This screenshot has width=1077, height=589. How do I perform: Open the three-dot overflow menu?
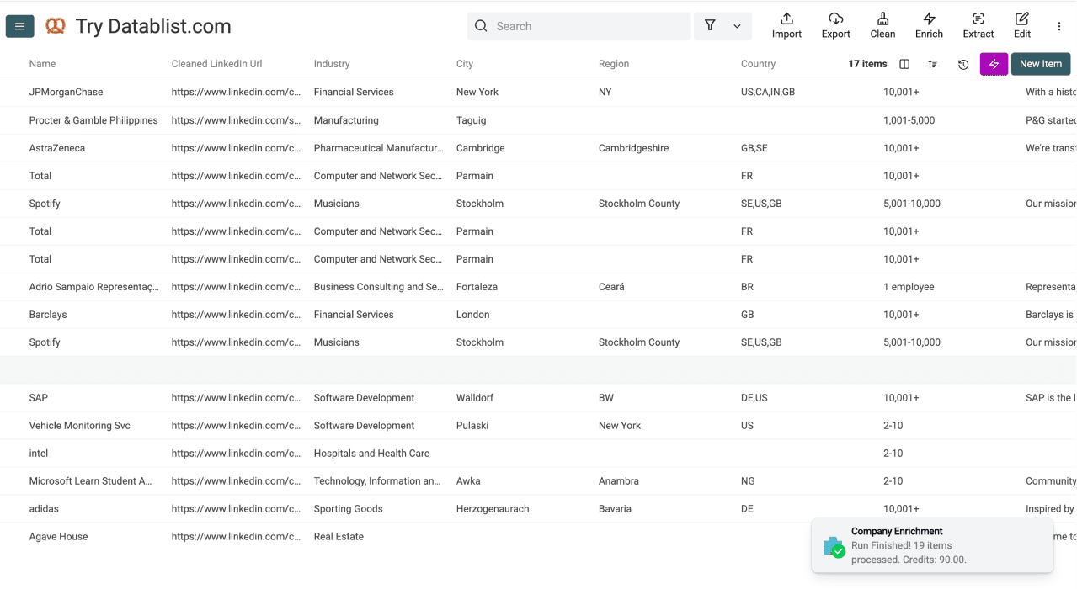pos(1058,26)
